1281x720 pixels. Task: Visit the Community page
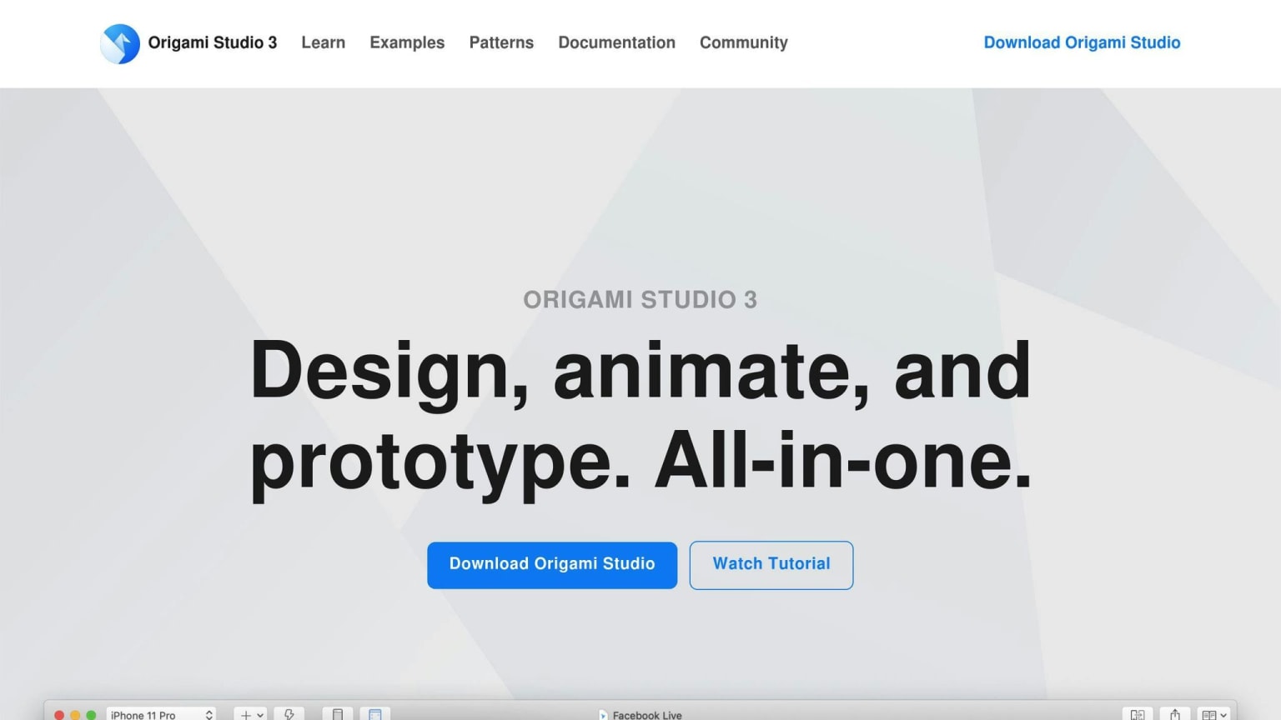(743, 42)
